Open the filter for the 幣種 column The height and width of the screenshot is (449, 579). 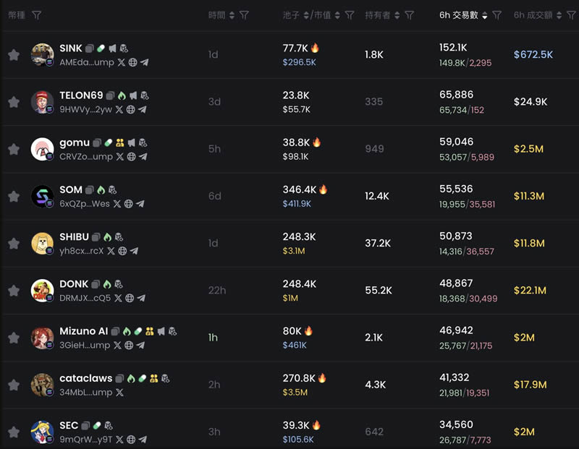pos(37,15)
